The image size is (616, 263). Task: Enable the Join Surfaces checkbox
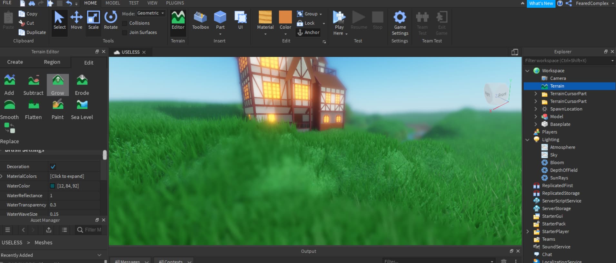click(125, 33)
